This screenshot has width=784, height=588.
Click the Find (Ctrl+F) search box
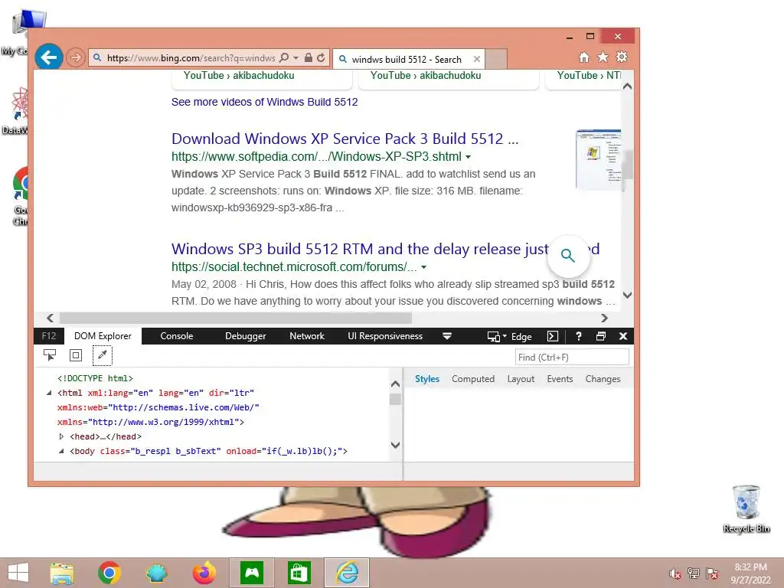point(572,357)
